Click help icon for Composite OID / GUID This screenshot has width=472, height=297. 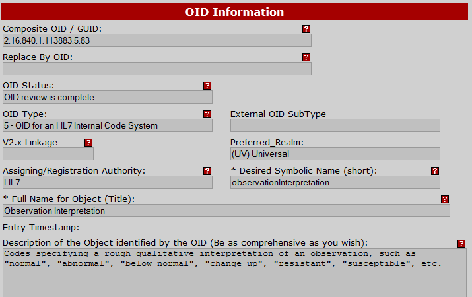306,29
